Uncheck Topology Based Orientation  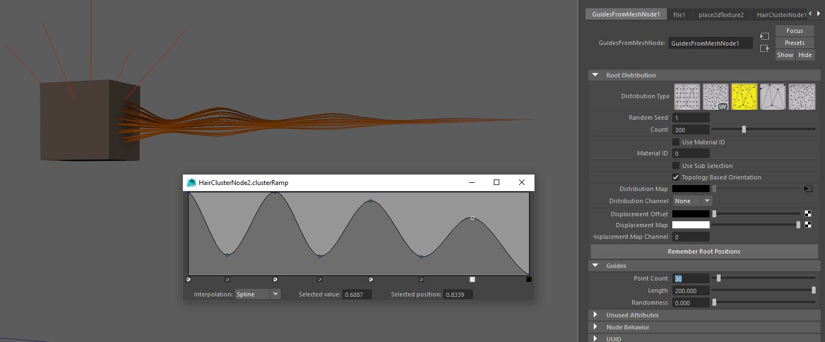coord(676,177)
